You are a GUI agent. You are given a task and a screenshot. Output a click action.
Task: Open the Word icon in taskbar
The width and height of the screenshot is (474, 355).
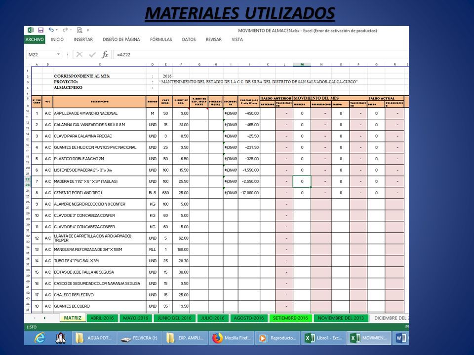pyautogui.click(x=401, y=338)
